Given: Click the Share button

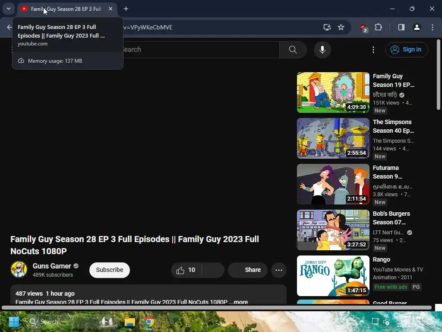Looking at the screenshot, I should [247, 270].
